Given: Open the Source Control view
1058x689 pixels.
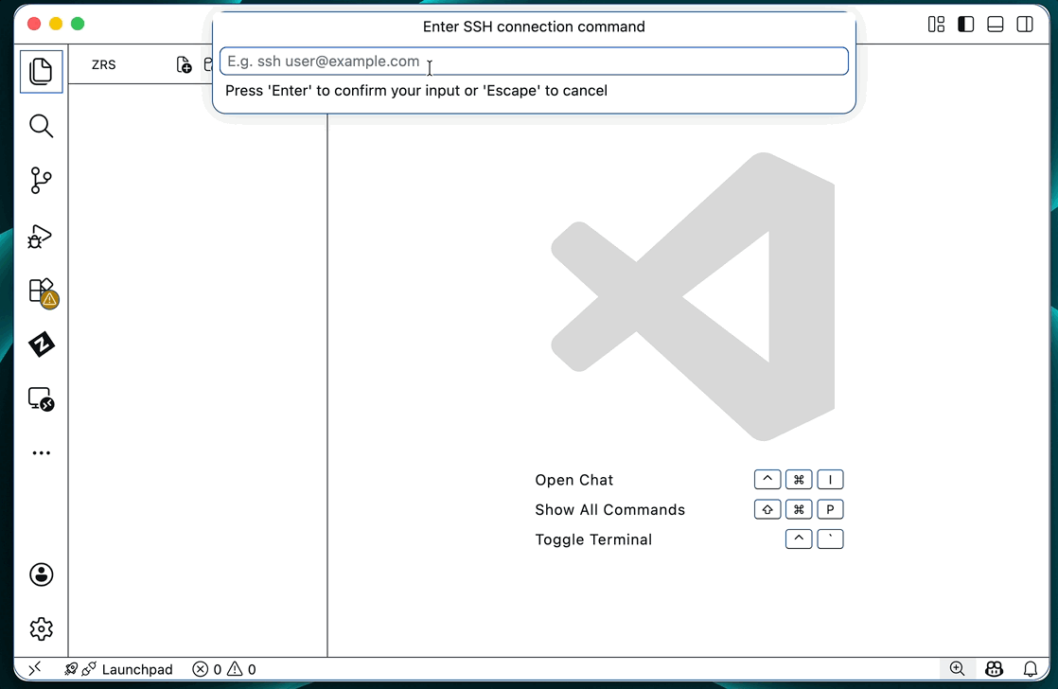Looking at the screenshot, I should 41,180.
